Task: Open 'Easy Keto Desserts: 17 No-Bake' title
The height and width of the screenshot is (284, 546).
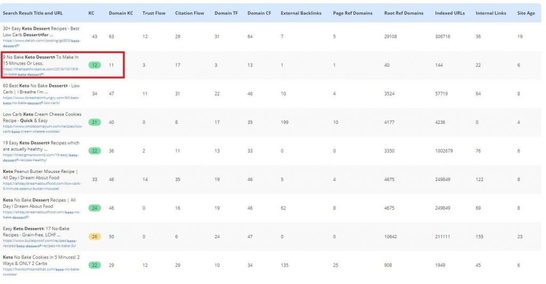Action: click(x=36, y=231)
